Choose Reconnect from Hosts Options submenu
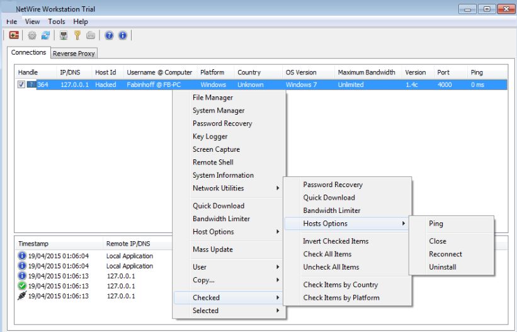The width and height of the screenshot is (517, 332). pos(445,254)
